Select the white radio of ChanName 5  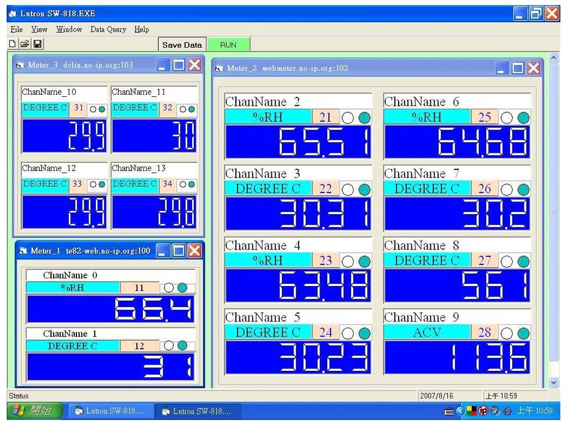(348, 333)
